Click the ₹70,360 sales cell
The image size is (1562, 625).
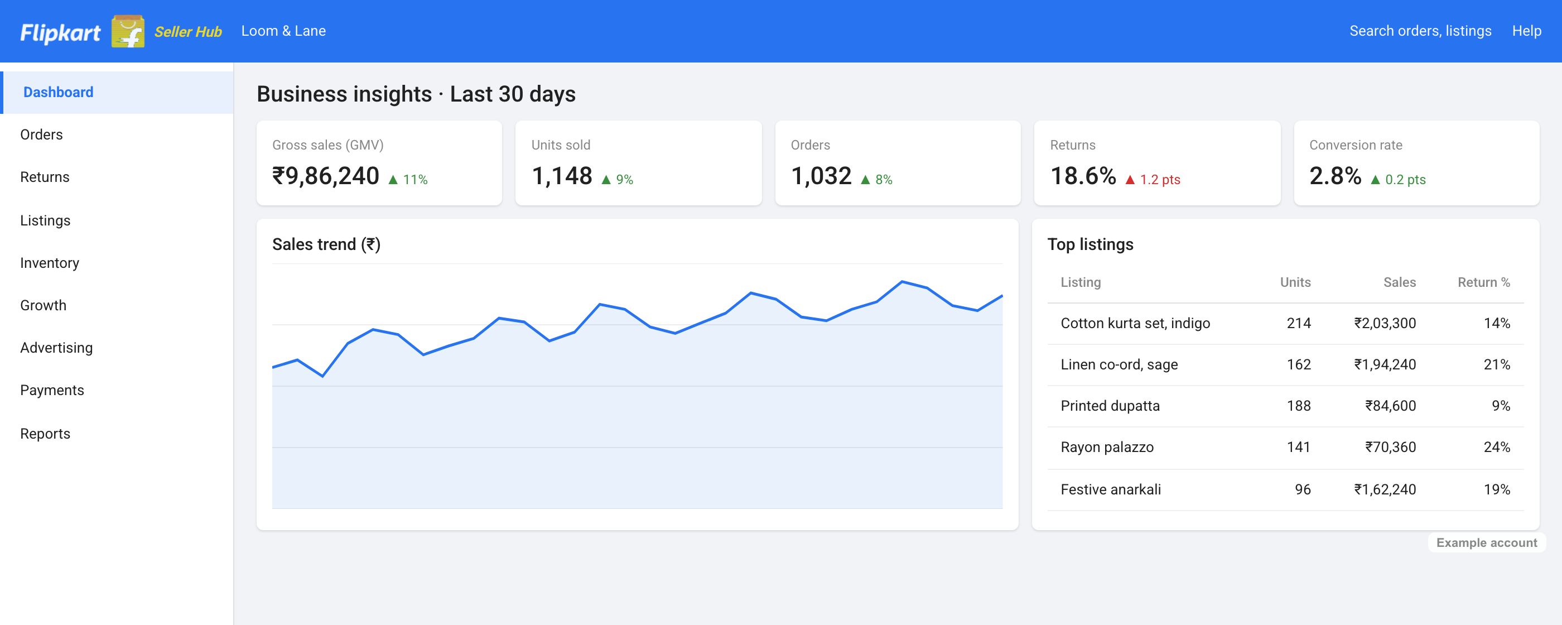pos(1390,447)
